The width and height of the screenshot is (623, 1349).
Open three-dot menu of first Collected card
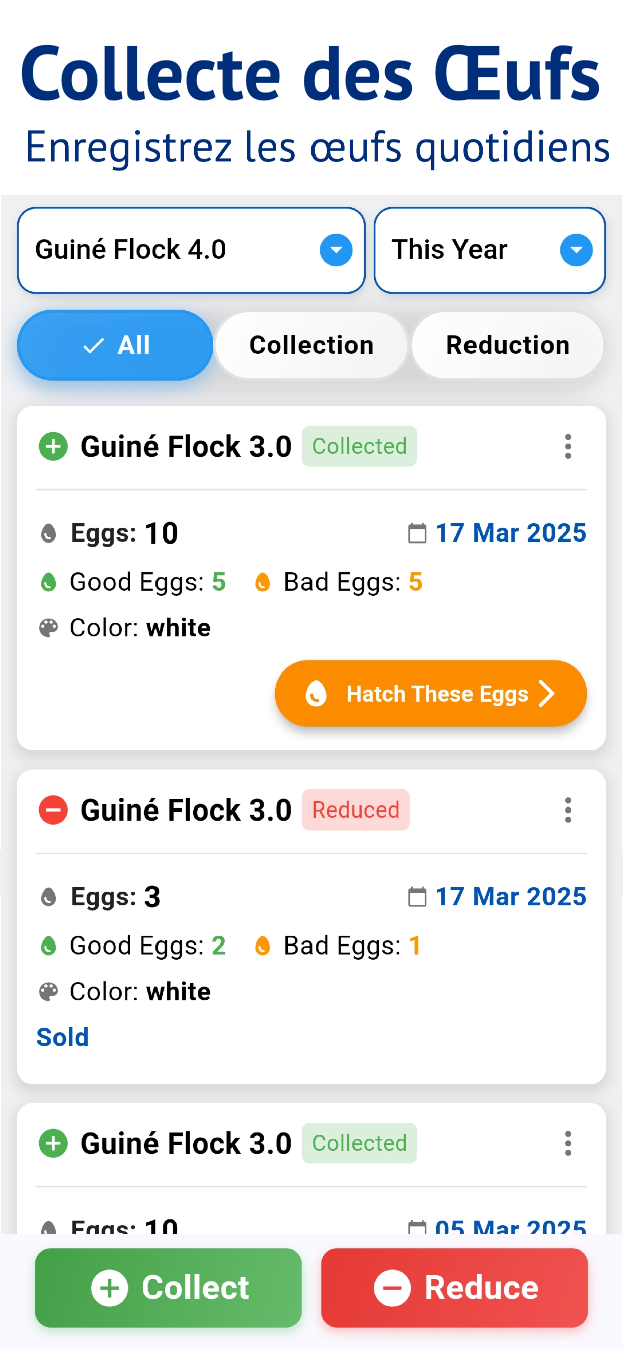point(568,446)
